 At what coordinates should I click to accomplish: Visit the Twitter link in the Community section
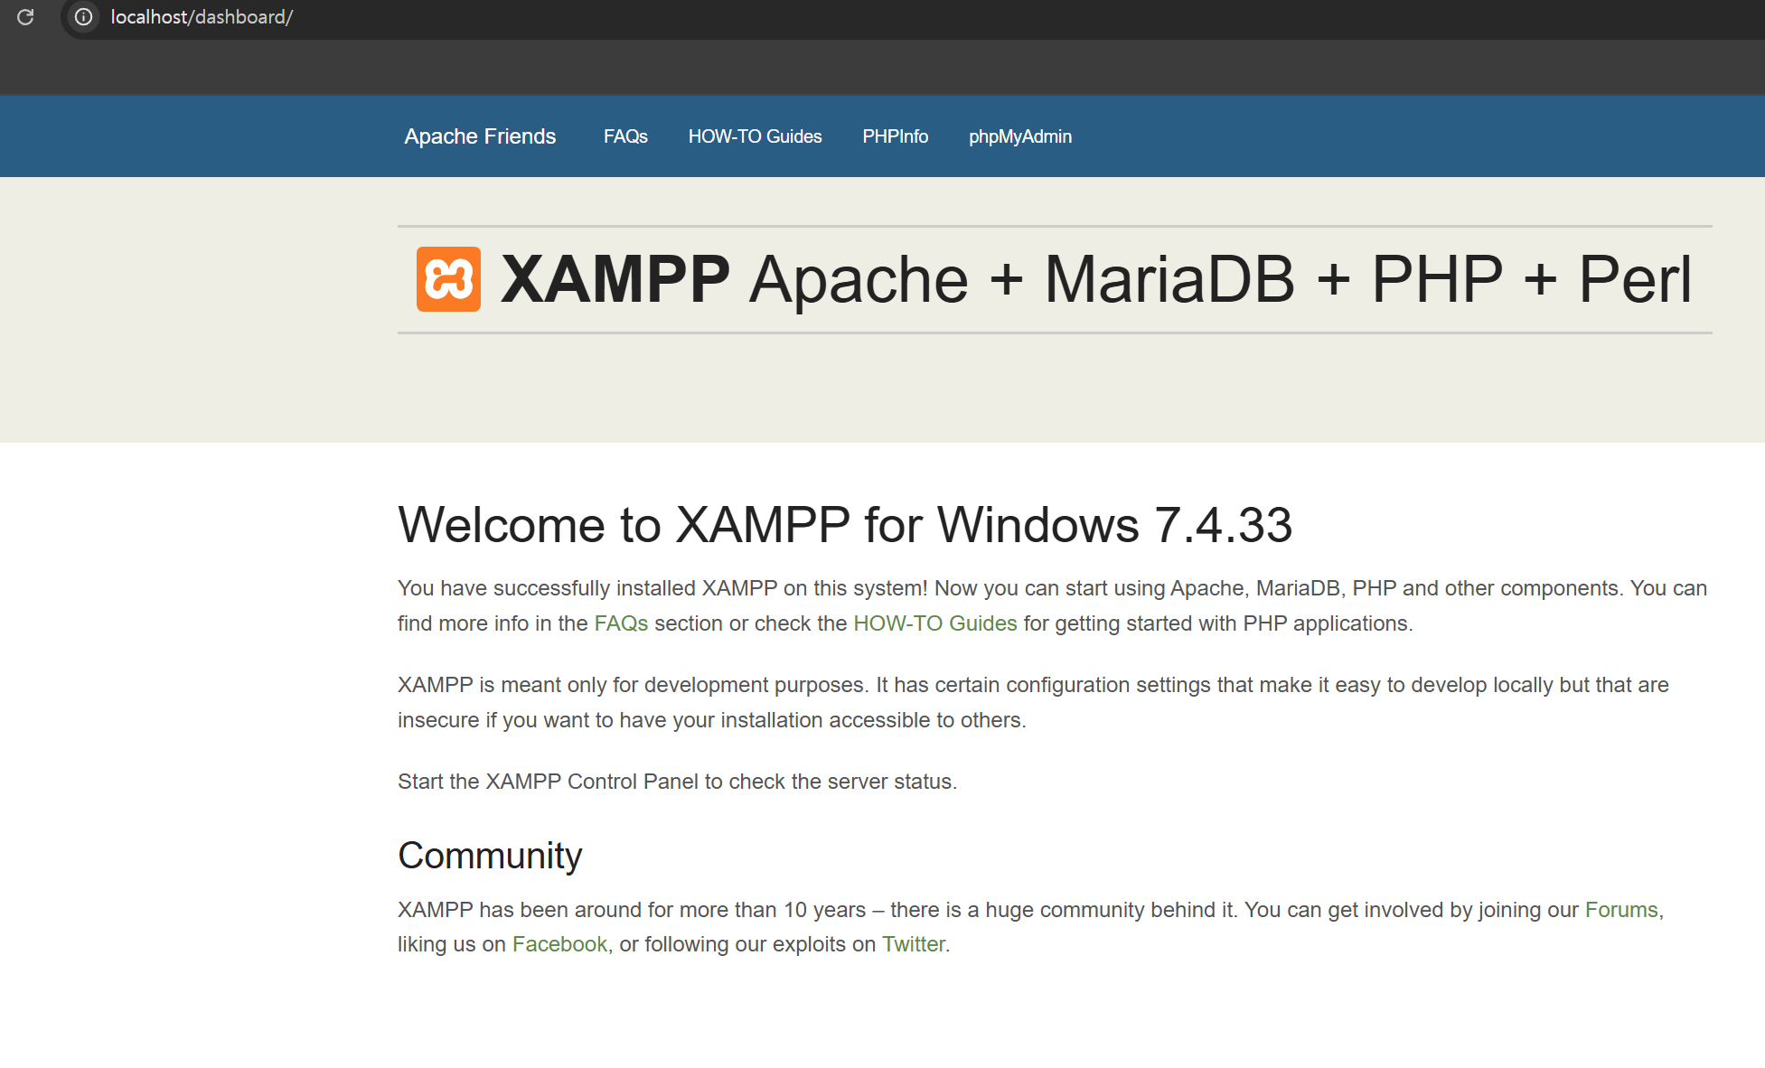click(x=914, y=944)
